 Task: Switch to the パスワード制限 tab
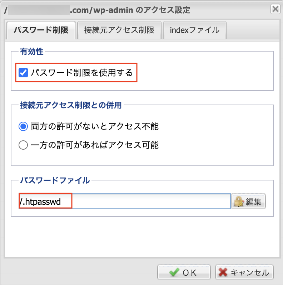click(41, 30)
